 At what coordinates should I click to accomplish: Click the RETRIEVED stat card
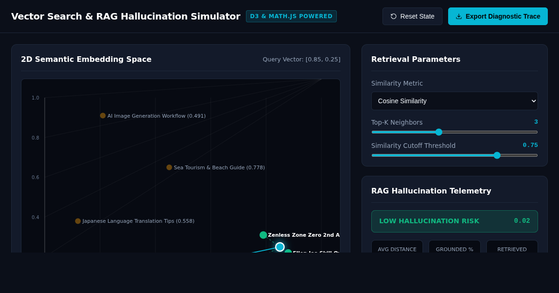[512, 246]
